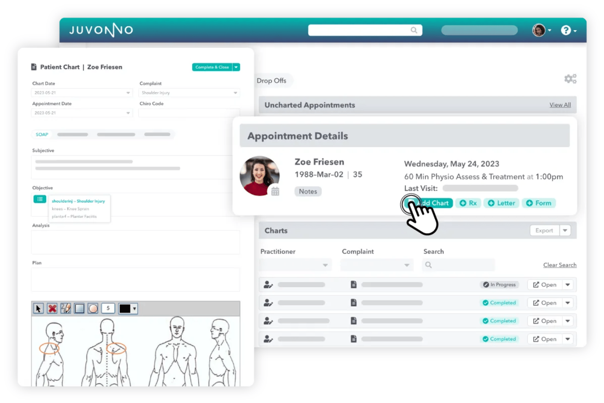Image resolution: width=604 pixels, height=403 pixels.
Task: Select 'knees – Knee Sprain' suggestion
Action: [70, 209]
